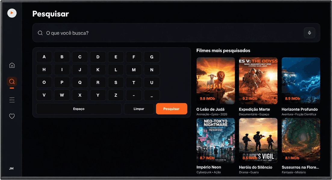The image size is (332, 180).
Task: Tap the letter A key
Action: (44, 57)
